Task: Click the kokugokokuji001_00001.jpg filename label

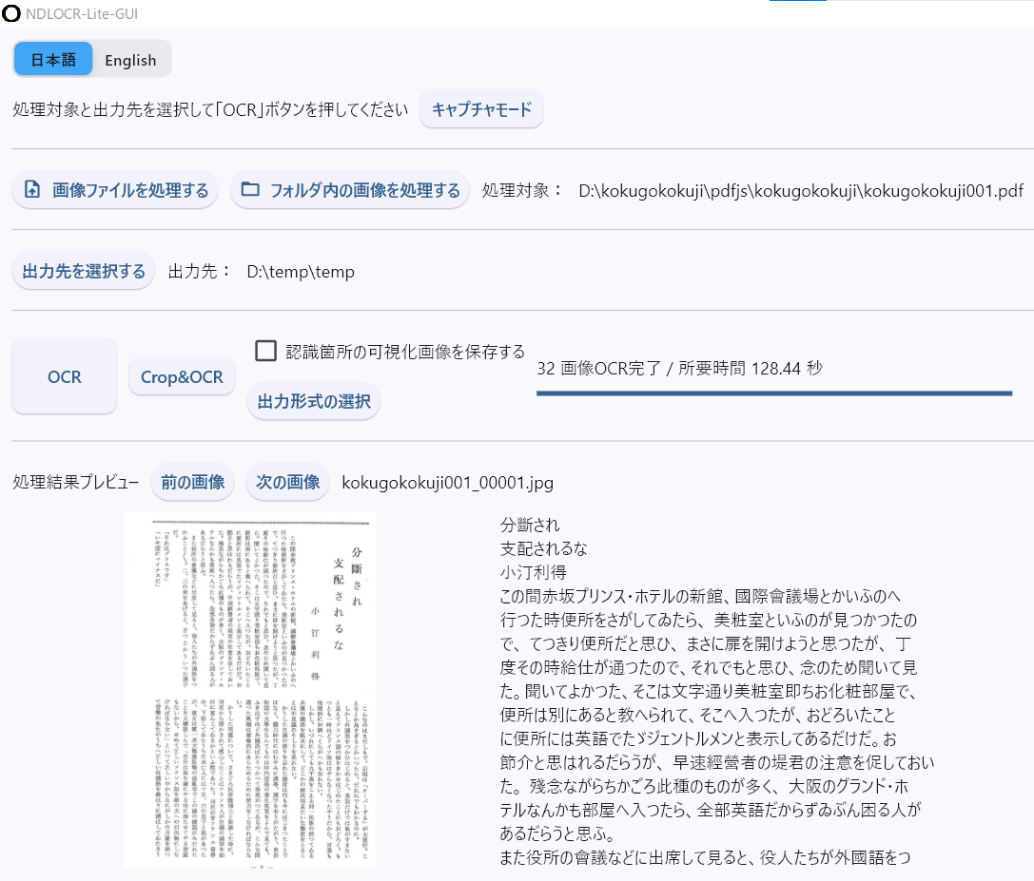Action: [447, 483]
